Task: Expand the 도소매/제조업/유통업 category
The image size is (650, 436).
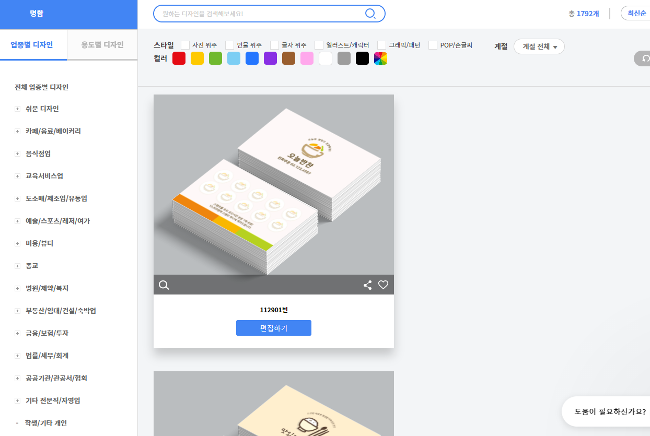Action: [17, 198]
